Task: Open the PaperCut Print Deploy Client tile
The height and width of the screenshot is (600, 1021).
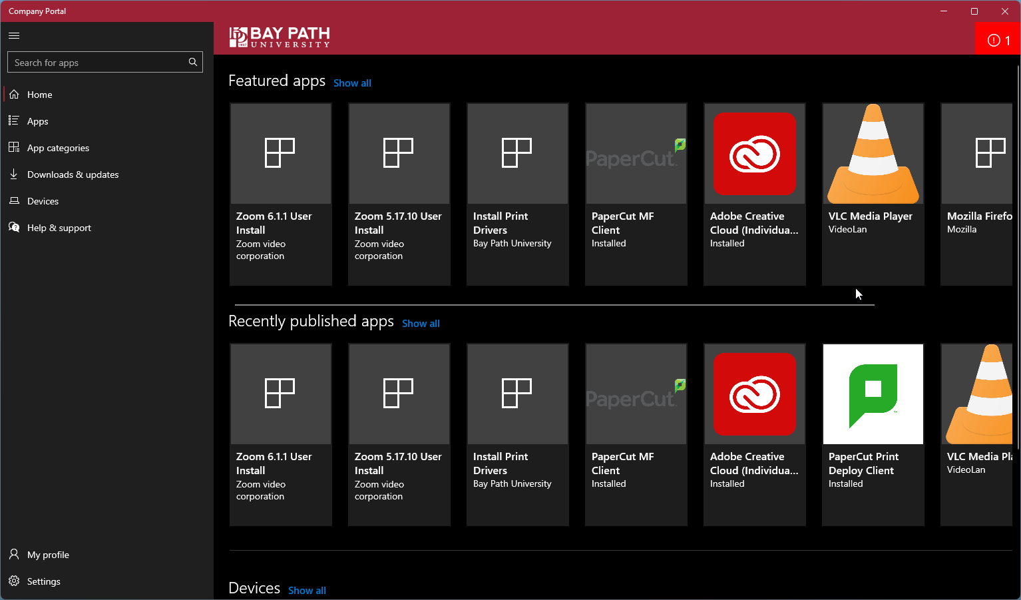Action: click(873, 433)
